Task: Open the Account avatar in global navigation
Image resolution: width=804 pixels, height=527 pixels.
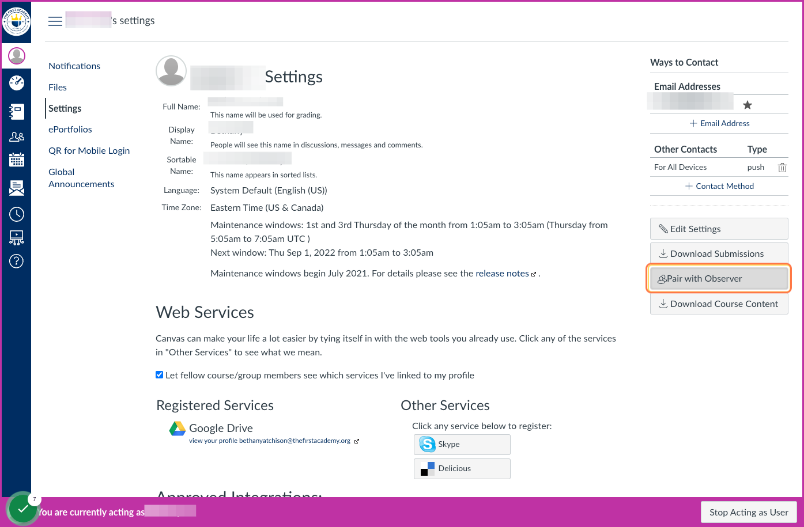Action: [x=17, y=56]
